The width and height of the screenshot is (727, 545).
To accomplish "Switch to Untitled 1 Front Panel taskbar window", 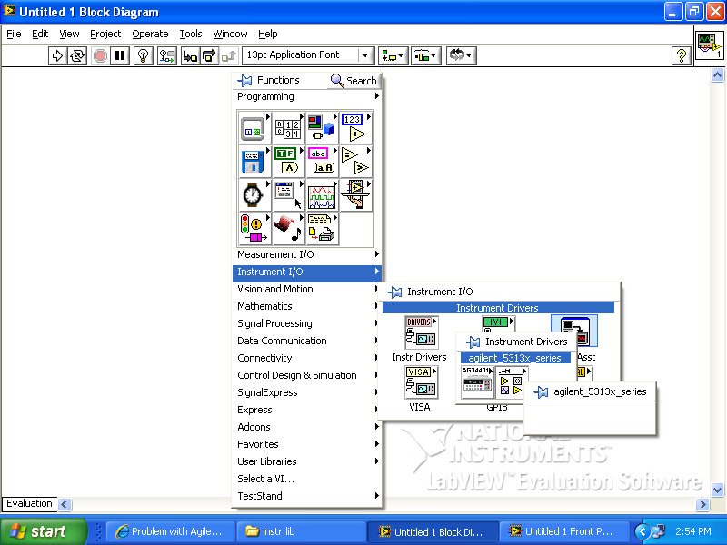I will coord(563,531).
